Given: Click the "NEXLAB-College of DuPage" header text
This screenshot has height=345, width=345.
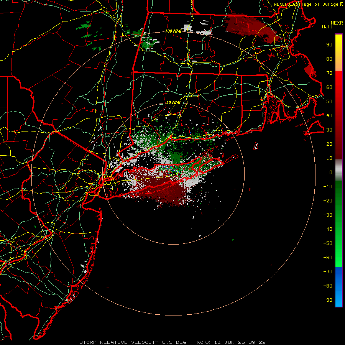Looking at the screenshot, I should [x=307, y=4].
